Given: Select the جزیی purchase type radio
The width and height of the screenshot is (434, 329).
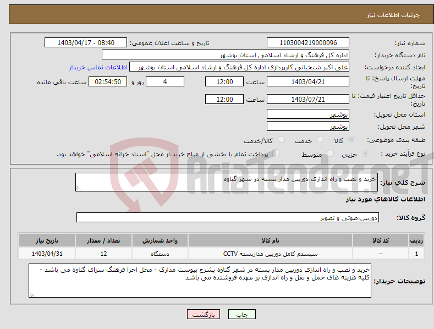Looking at the screenshot, I should [365, 153].
